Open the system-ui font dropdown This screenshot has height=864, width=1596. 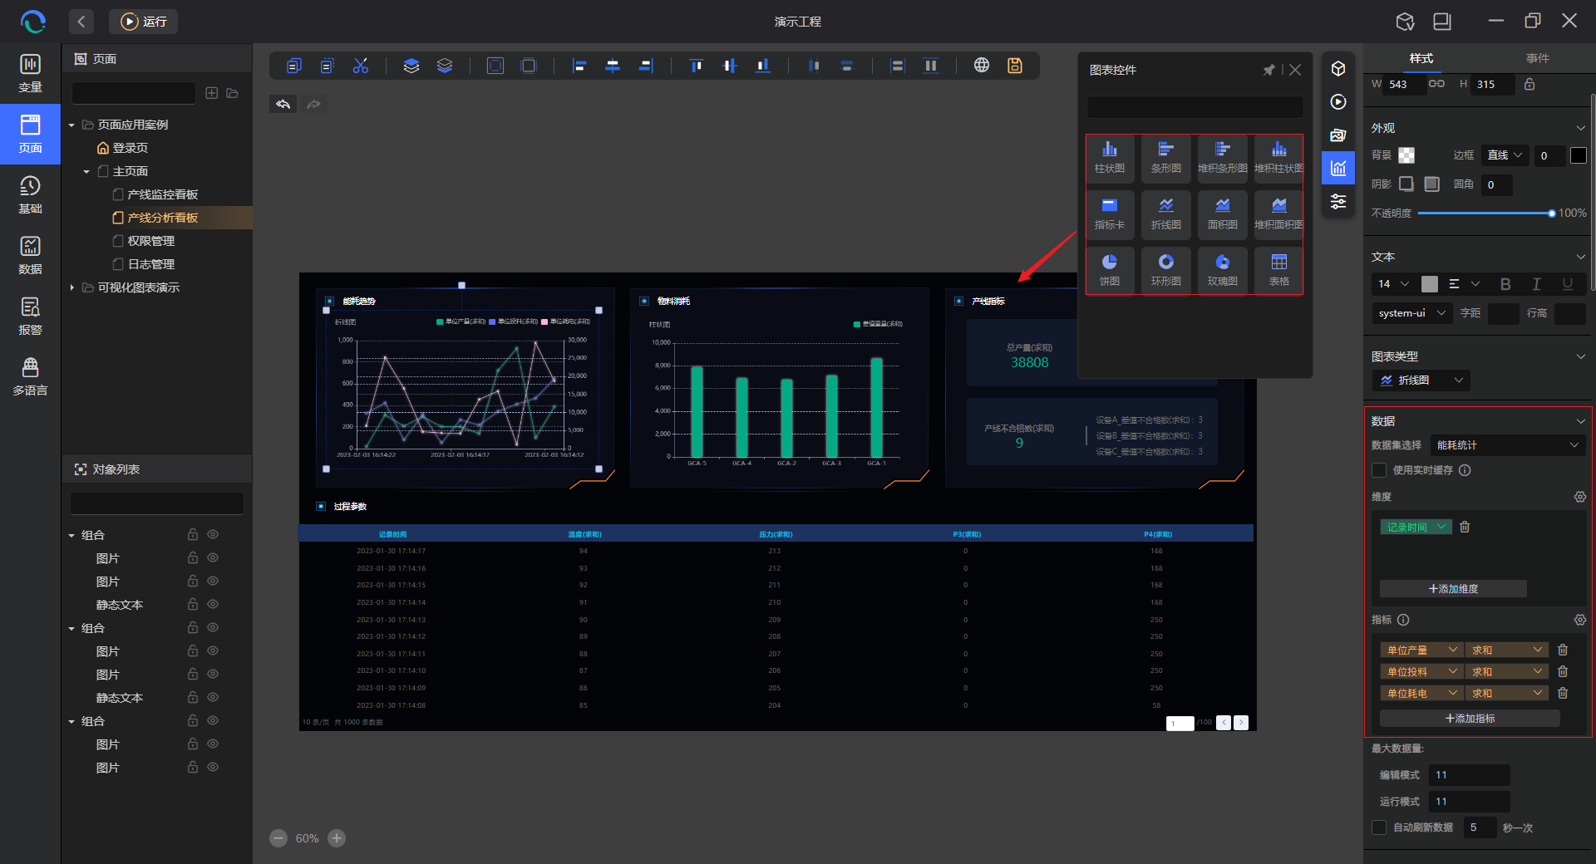point(1411,313)
